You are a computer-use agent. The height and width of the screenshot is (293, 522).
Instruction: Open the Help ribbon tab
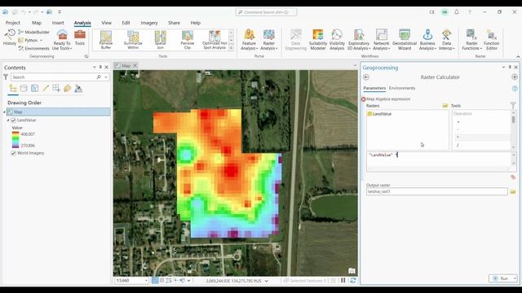coord(196,23)
